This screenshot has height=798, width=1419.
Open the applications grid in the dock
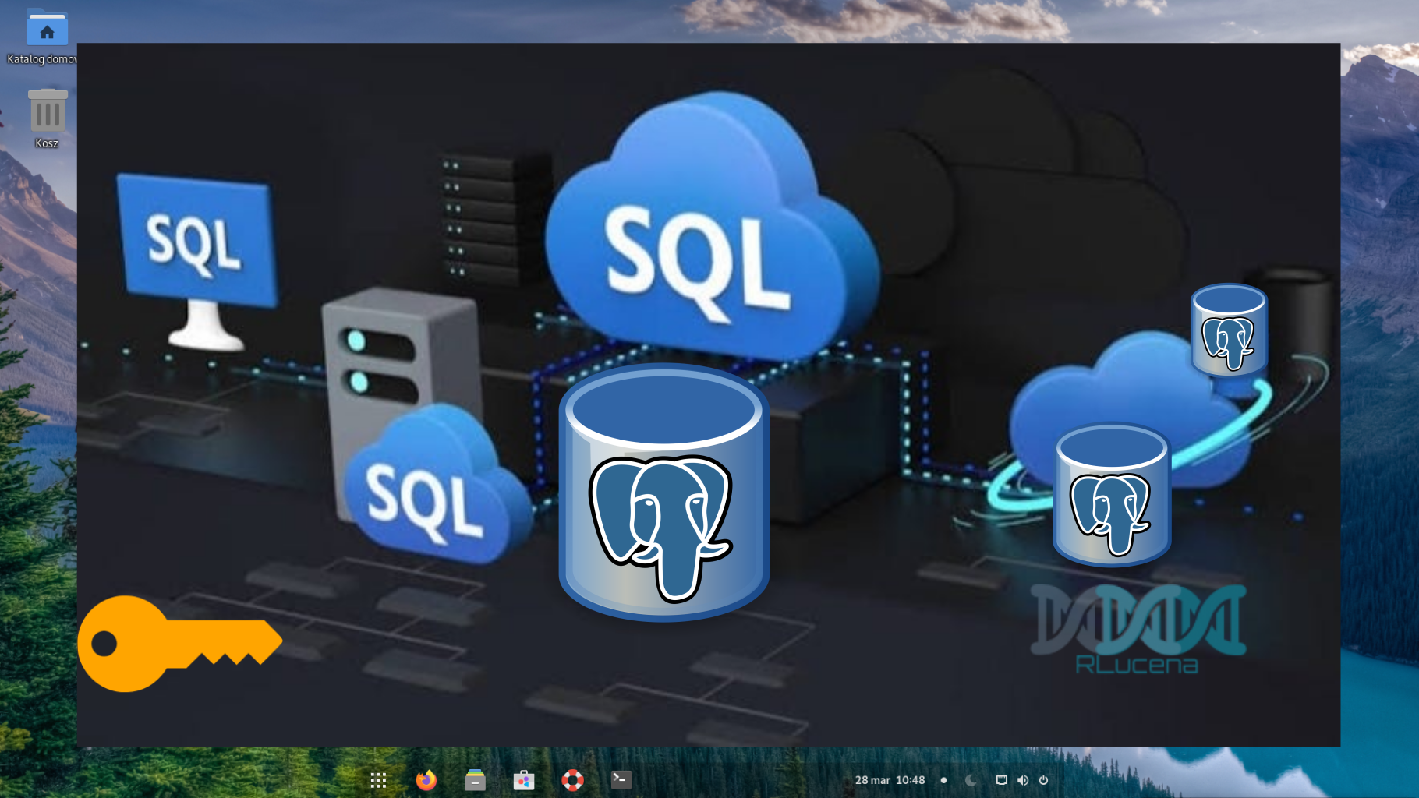[378, 780]
